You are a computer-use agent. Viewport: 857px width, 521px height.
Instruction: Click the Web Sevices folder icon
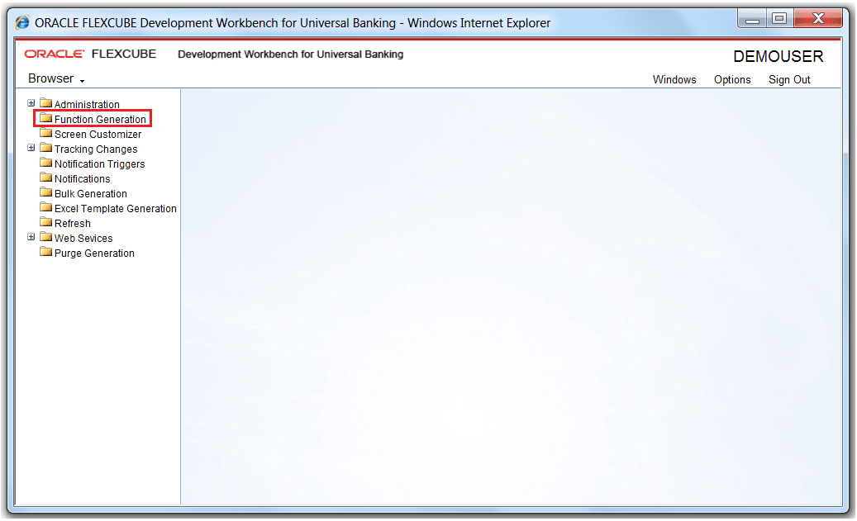tap(46, 237)
